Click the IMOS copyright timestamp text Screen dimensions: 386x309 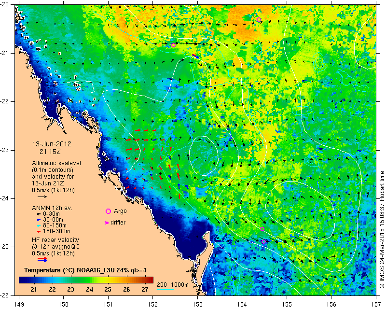[x=382, y=230]
